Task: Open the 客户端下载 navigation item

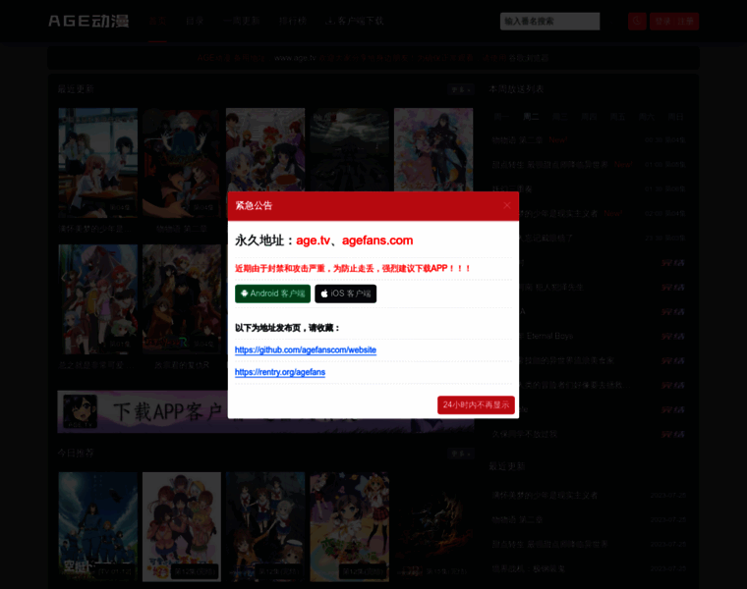Action: pyautogui.click(x=355, y=21)
